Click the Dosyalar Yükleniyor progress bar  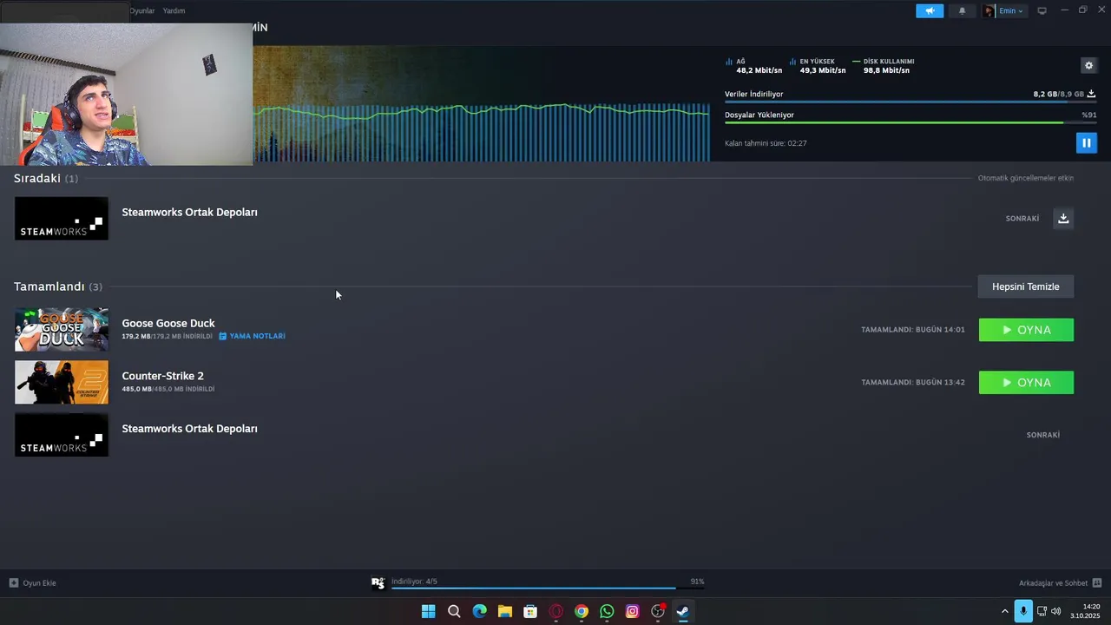point(910,122)
